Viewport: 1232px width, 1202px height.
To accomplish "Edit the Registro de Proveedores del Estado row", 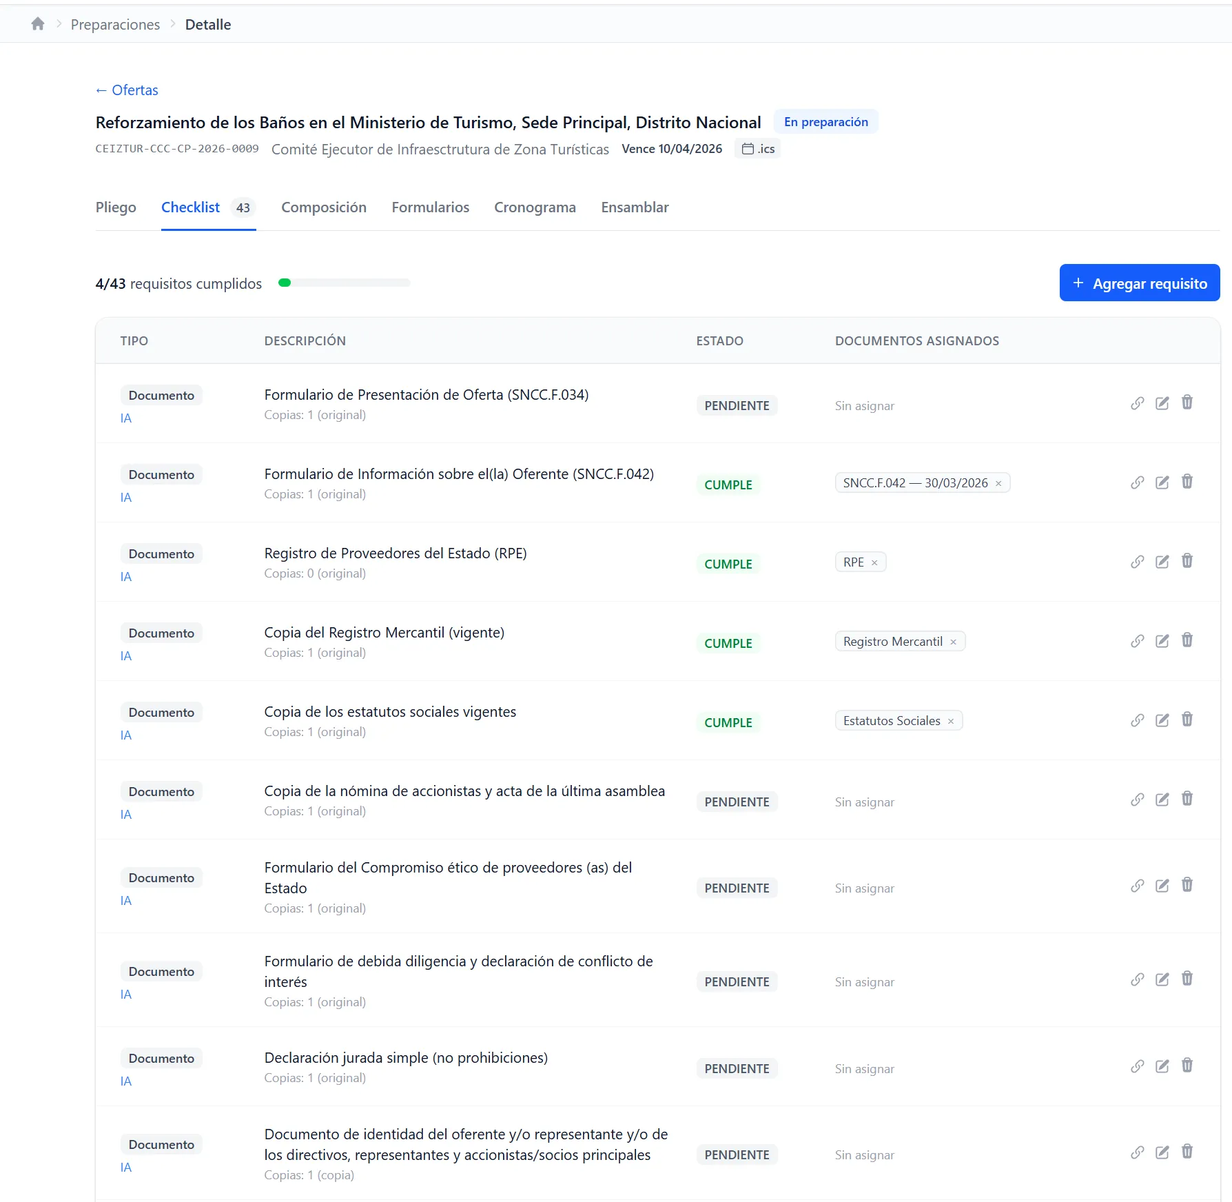I will 1162,562.
